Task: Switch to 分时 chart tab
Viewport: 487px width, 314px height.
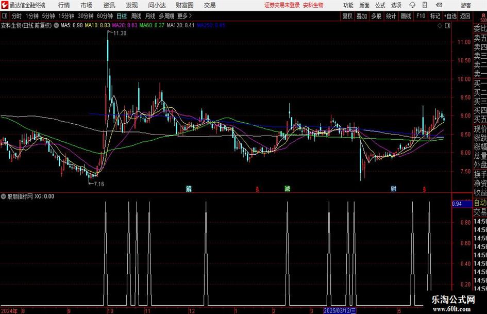Action: pos(17,16)
